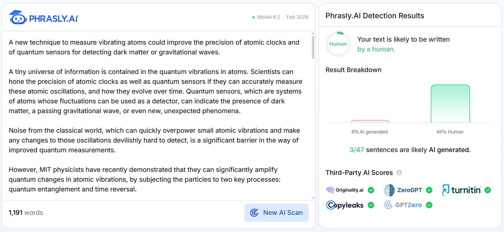Click the Phrasly.AI robot logo
The width and height of the screenshot is (504, 232).
[18, 17]
